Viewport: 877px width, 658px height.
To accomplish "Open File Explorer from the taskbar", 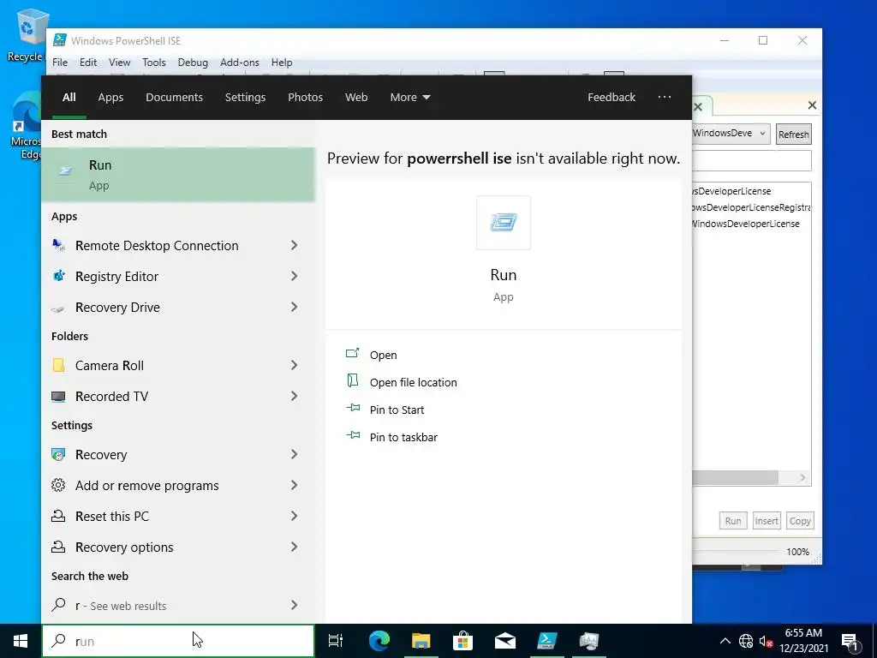I will click(x=421, y=641).
